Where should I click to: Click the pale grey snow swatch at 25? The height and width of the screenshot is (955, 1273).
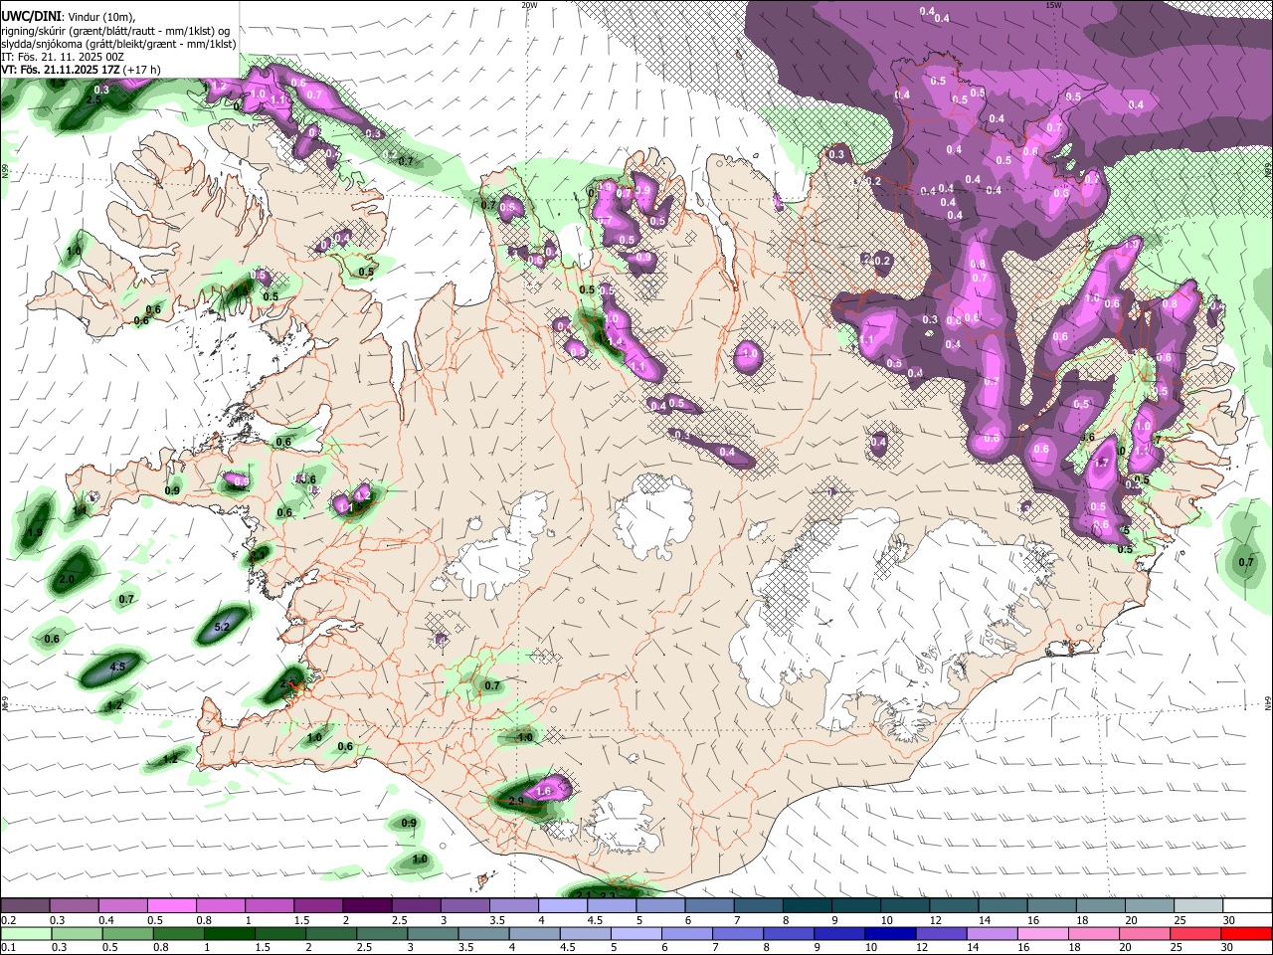click(x=1199, y=905)
